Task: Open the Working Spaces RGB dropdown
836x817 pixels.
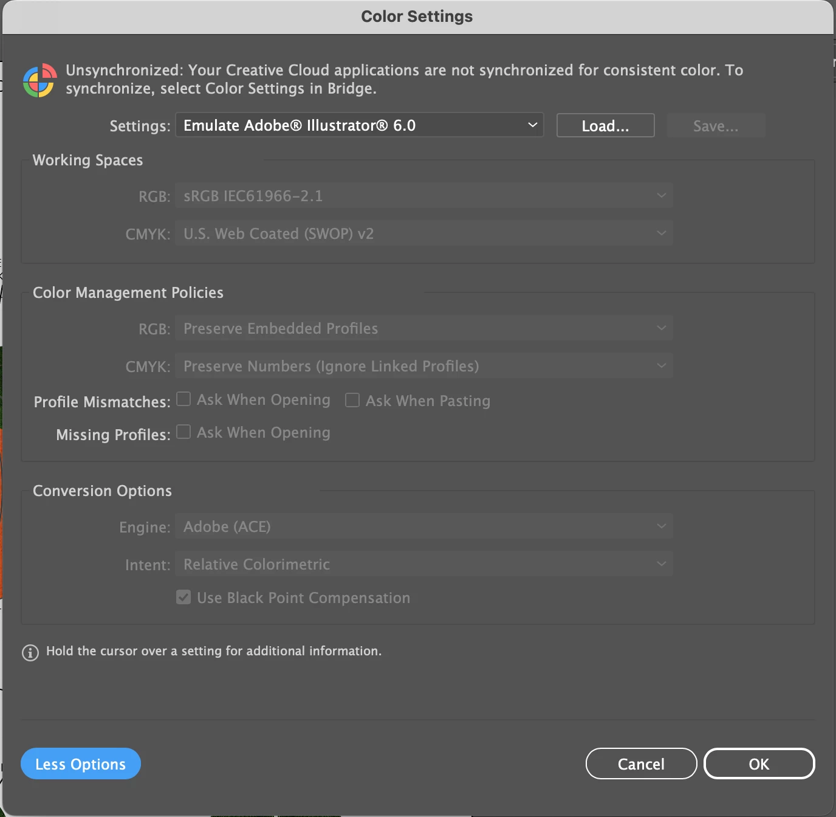Action: tap(424, 196)
